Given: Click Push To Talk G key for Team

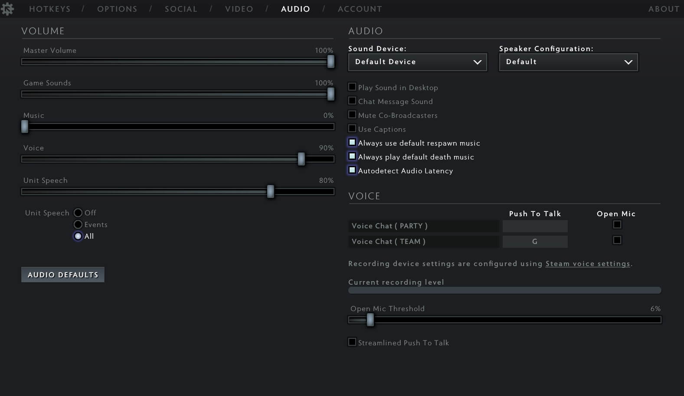Looking at the screenshot, I should pos(535,242).
